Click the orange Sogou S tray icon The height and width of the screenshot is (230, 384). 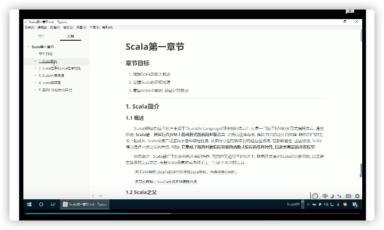[345, 205]
